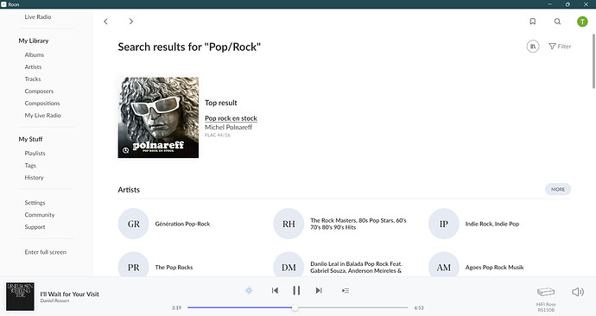Screen dimensions: 596x316
Task: Go back with the left arrow
Action: (105, 22)
